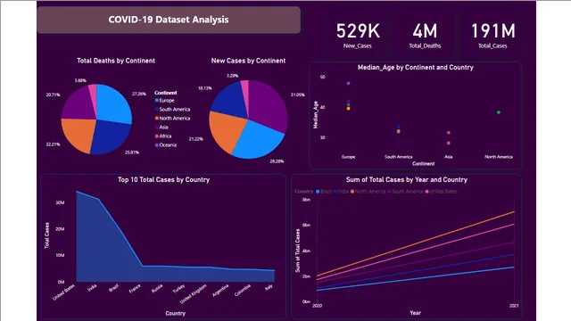Click the Total Deaths by Continent chart title
Viewport: 571px width, 321px height.
click(116, 61)
